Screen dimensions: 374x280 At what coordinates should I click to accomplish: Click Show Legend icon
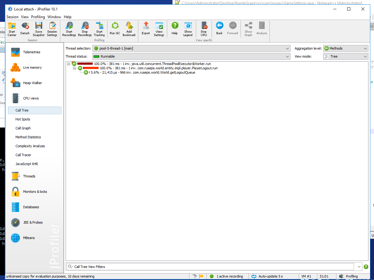pyautogui.click(x=188, y=29)
